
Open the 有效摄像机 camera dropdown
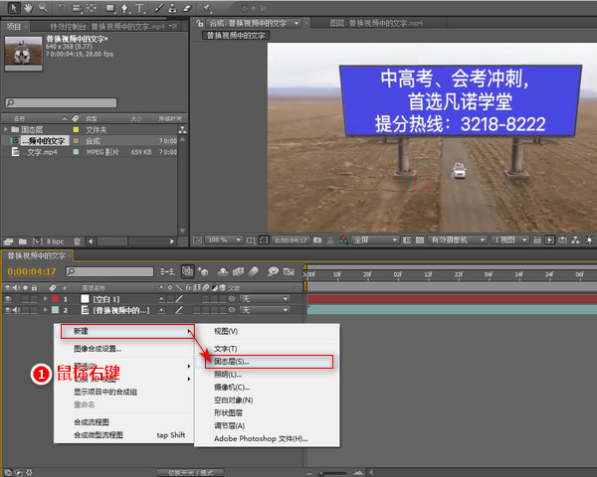[x=458, y=240]
